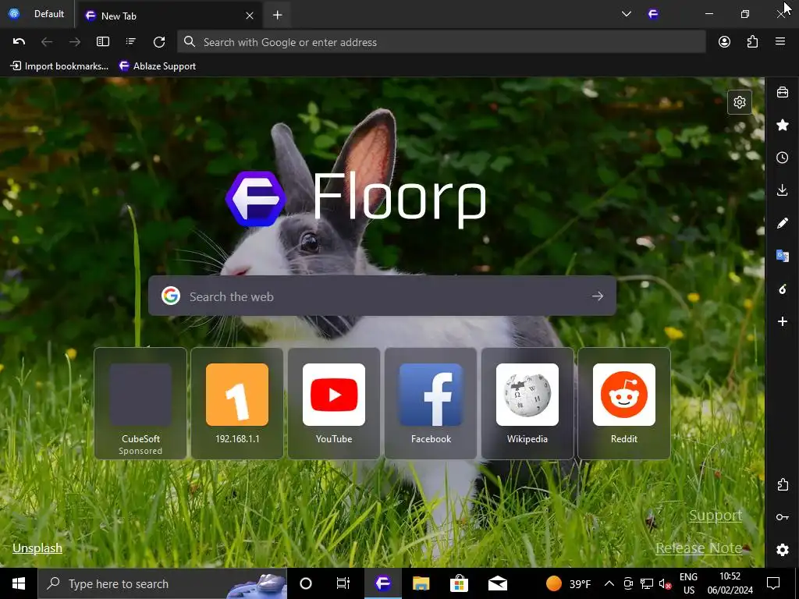This screenshot has width=799, height=599.
Task: Open Cortana circle on taskbar
Action: (x=306, y=583)
